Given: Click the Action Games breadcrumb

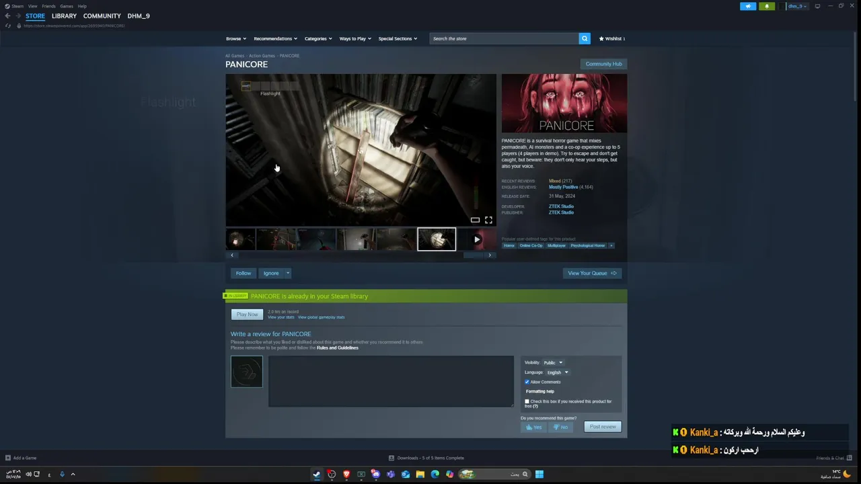Looking at the screenshot, I should coord(262,56).
